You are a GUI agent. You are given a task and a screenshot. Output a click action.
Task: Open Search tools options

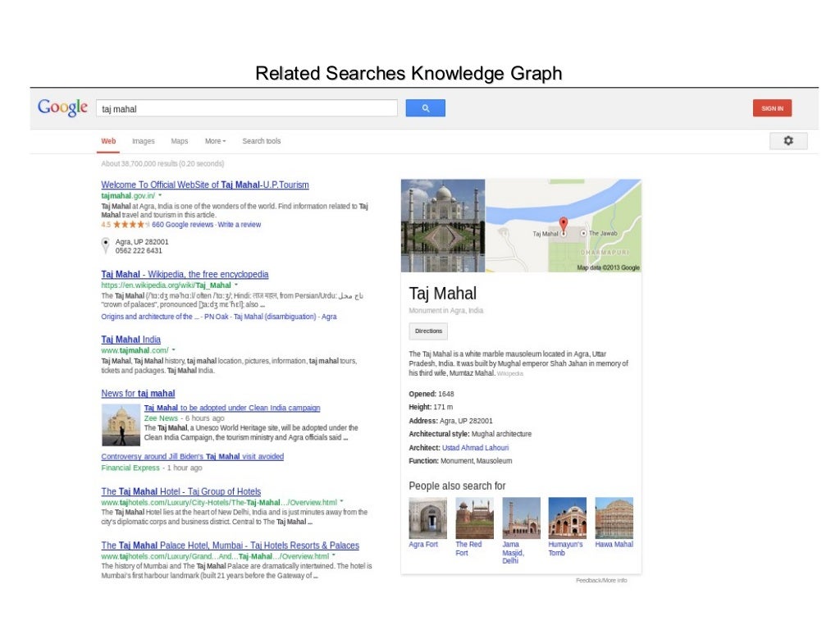coord(262,141)
